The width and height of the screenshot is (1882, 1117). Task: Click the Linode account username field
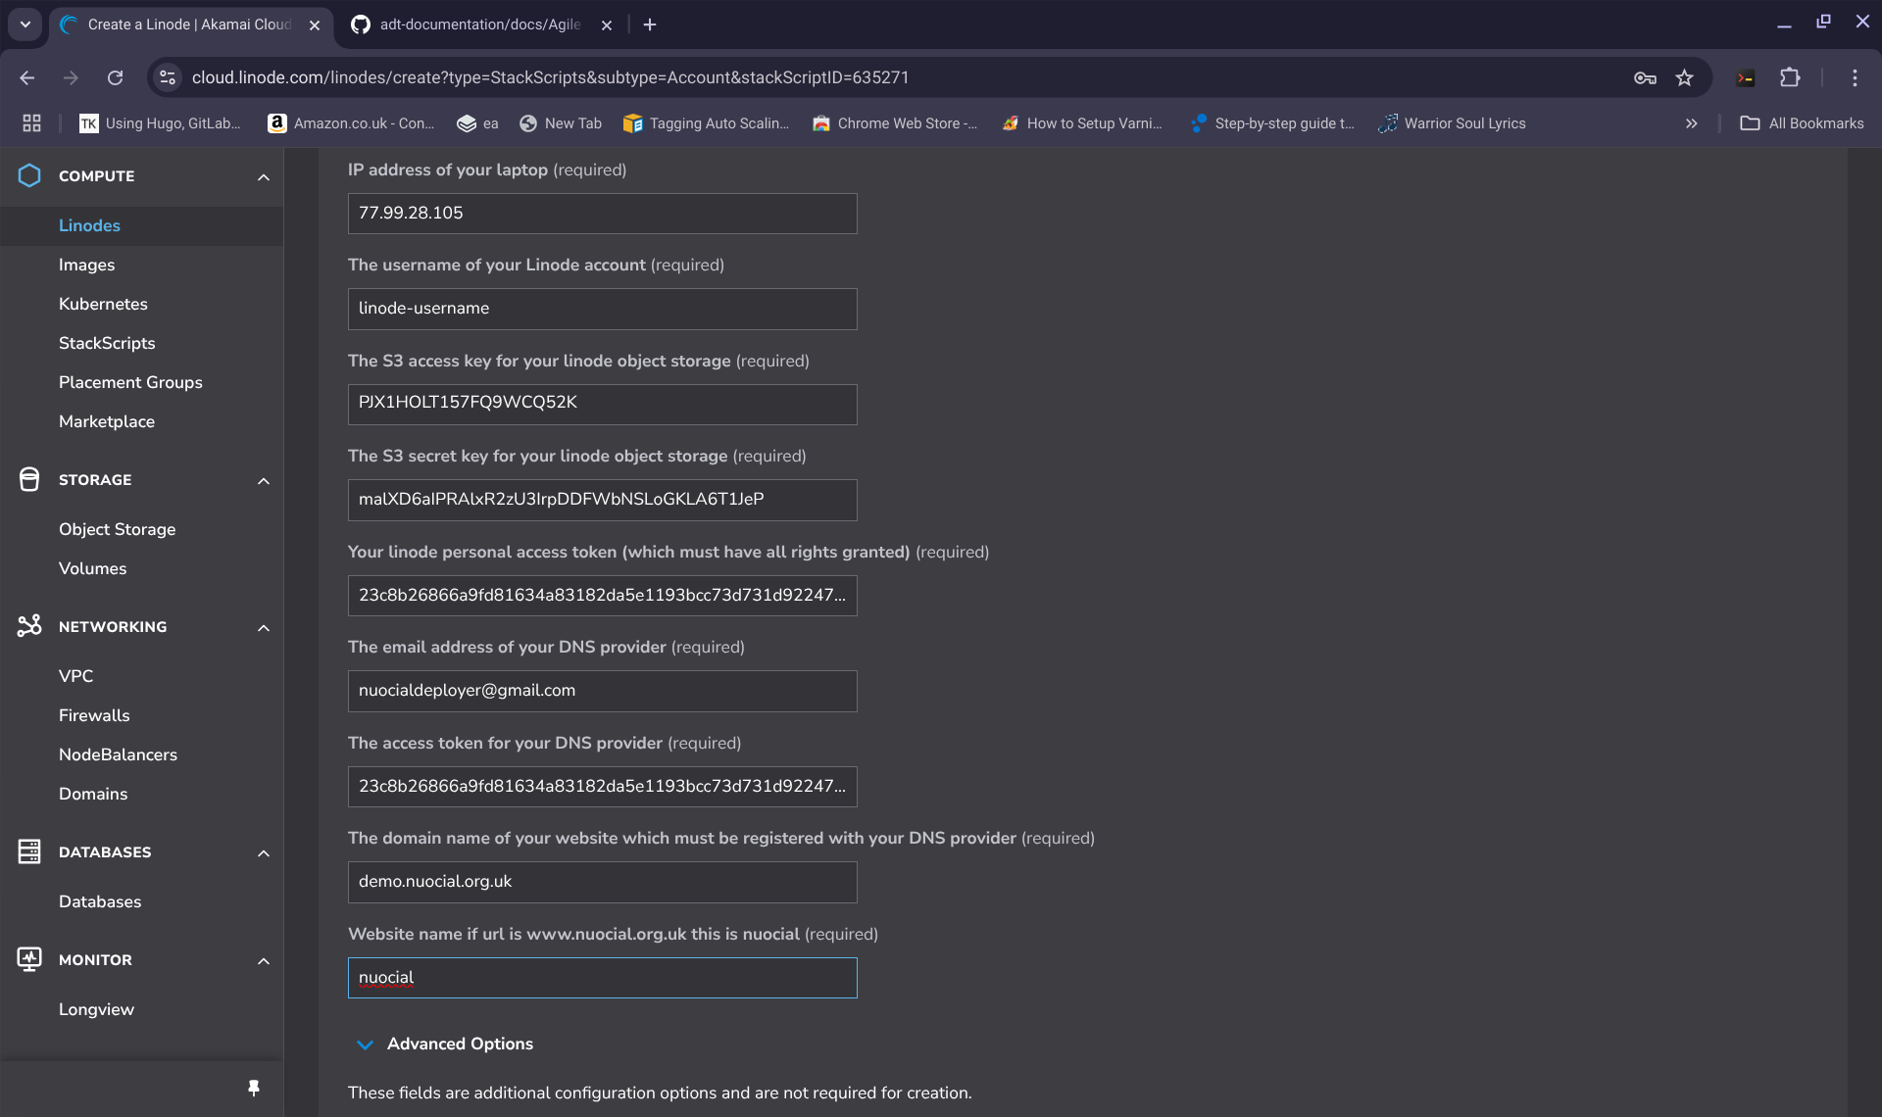pos(602,309)
